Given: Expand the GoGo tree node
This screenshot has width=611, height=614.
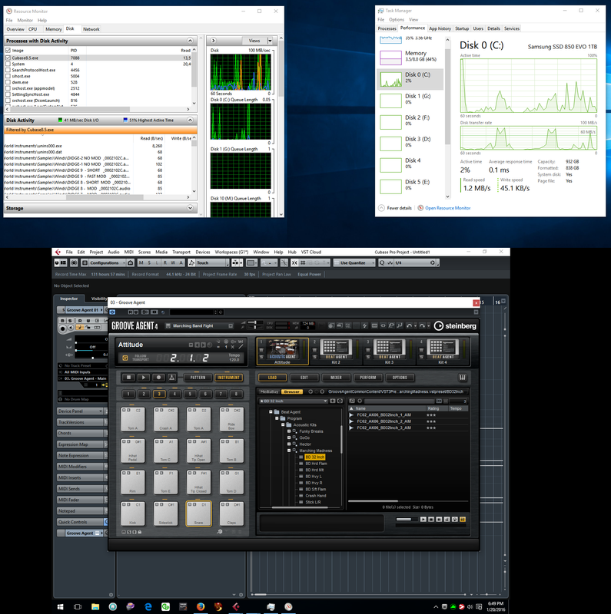Looking at the screenshot, I should pyautogui.click(x=289, y=437).
